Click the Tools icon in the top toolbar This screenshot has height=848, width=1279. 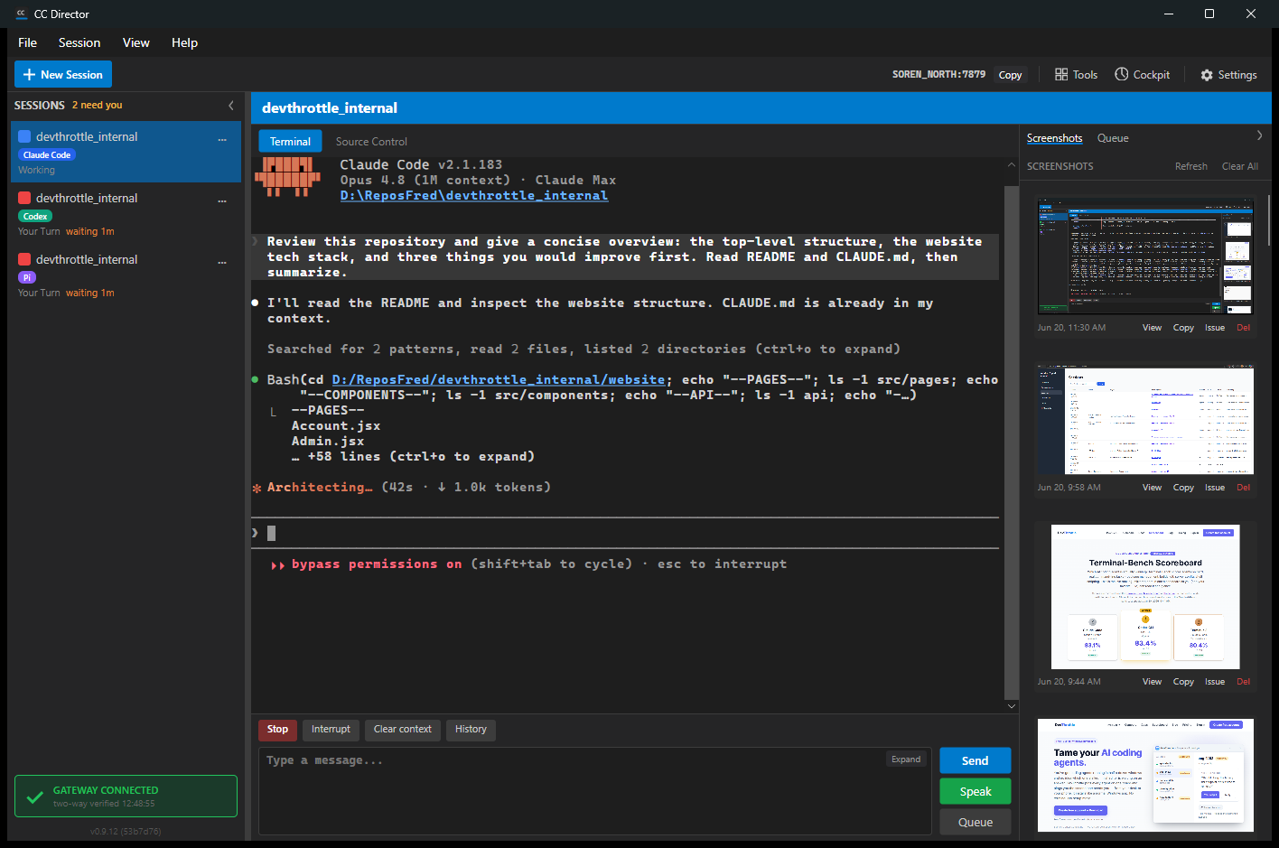pyautogui.click(x=1061, y=75)
